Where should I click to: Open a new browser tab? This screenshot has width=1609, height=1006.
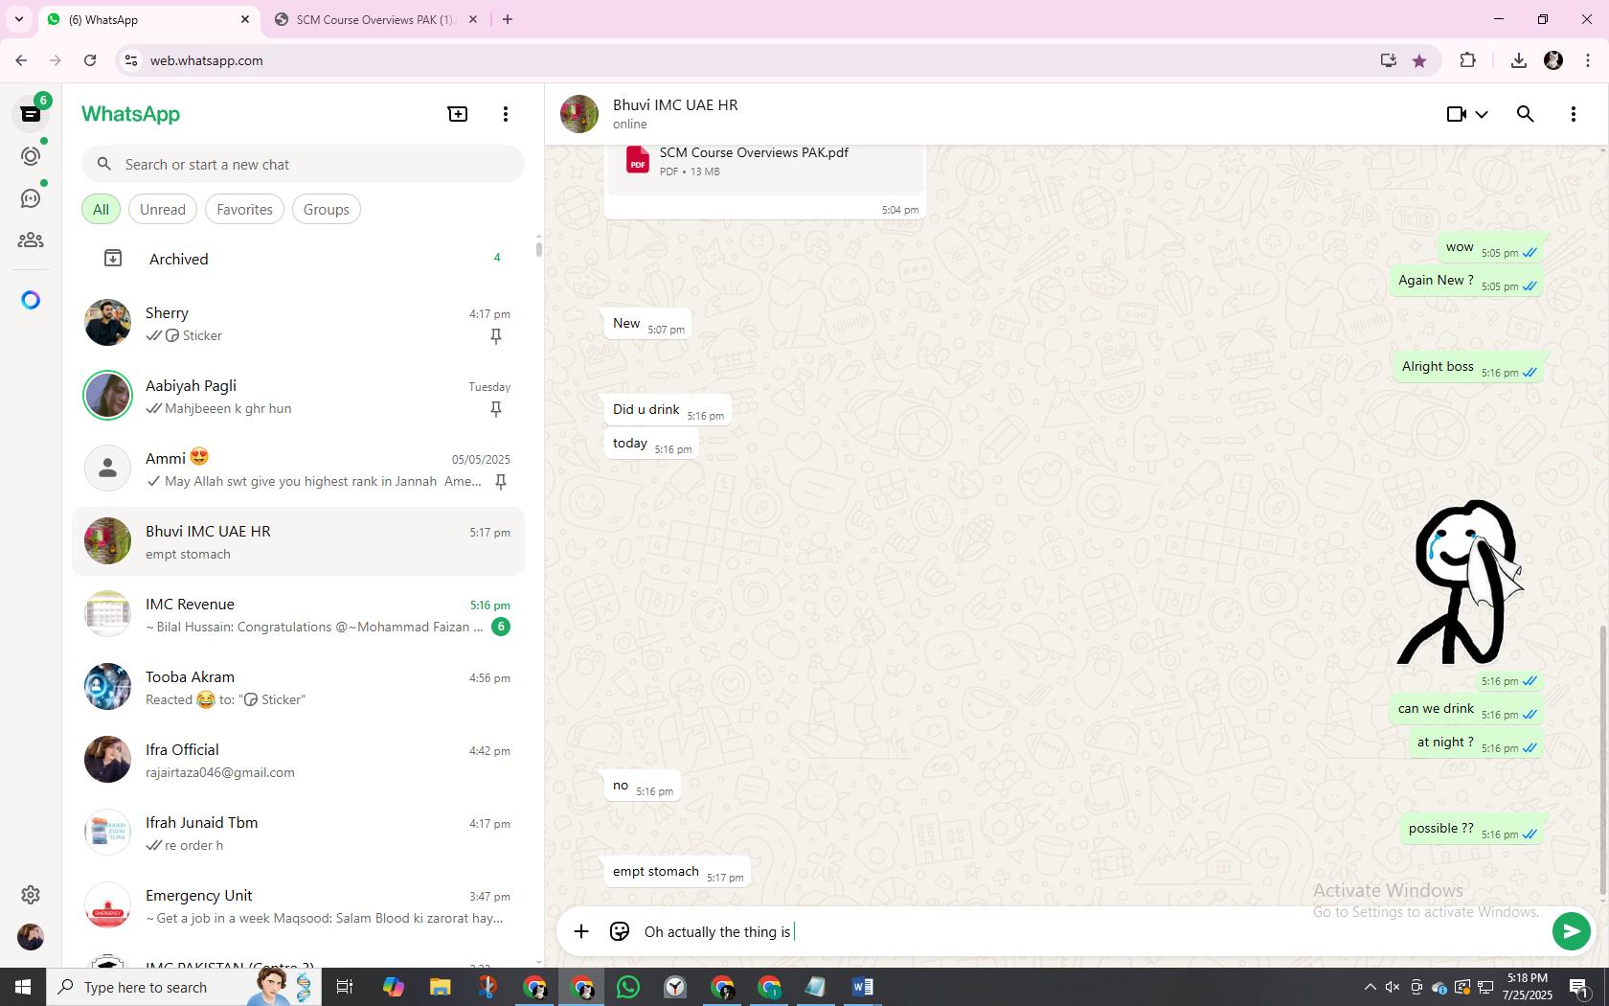[508, 19]
